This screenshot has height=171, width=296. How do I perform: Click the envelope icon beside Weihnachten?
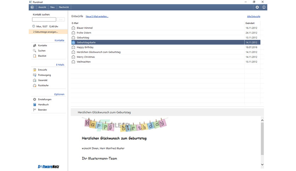[x=73, y=62]
